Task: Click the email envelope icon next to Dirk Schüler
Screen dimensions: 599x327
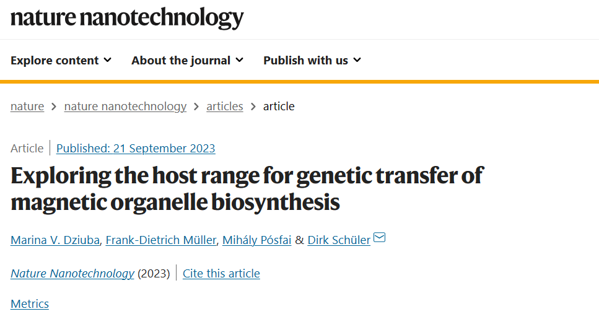Action: [x=379, y=237]
